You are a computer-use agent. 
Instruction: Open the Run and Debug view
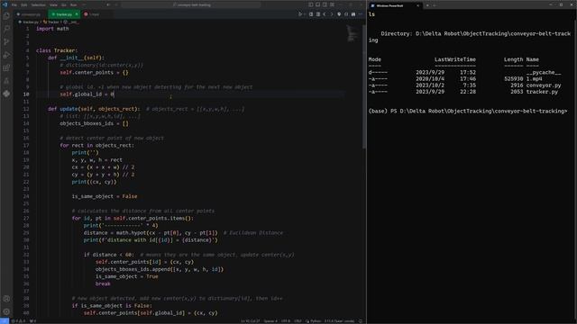coord(6,55)
